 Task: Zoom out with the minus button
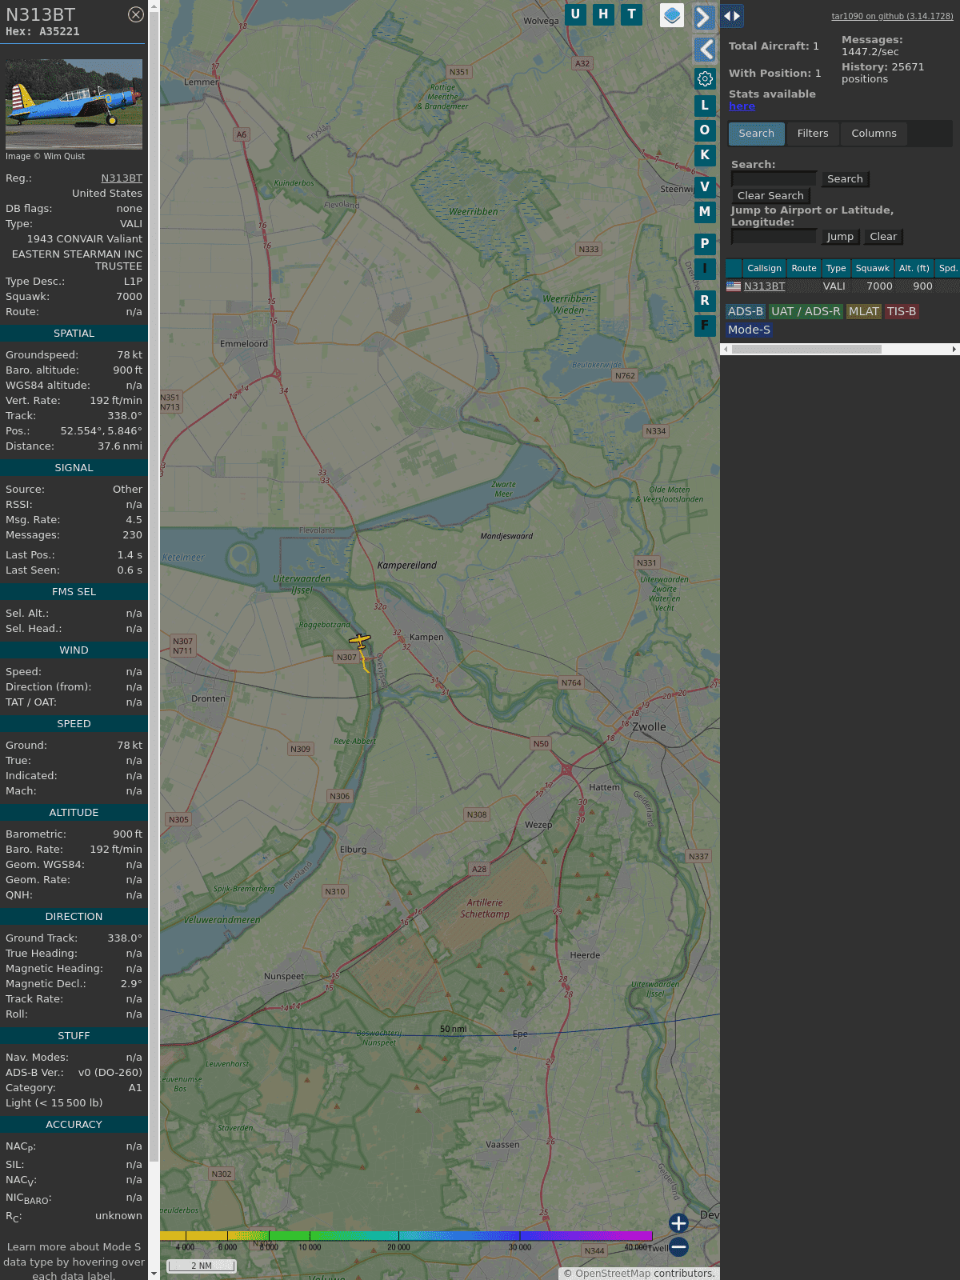678,1246
